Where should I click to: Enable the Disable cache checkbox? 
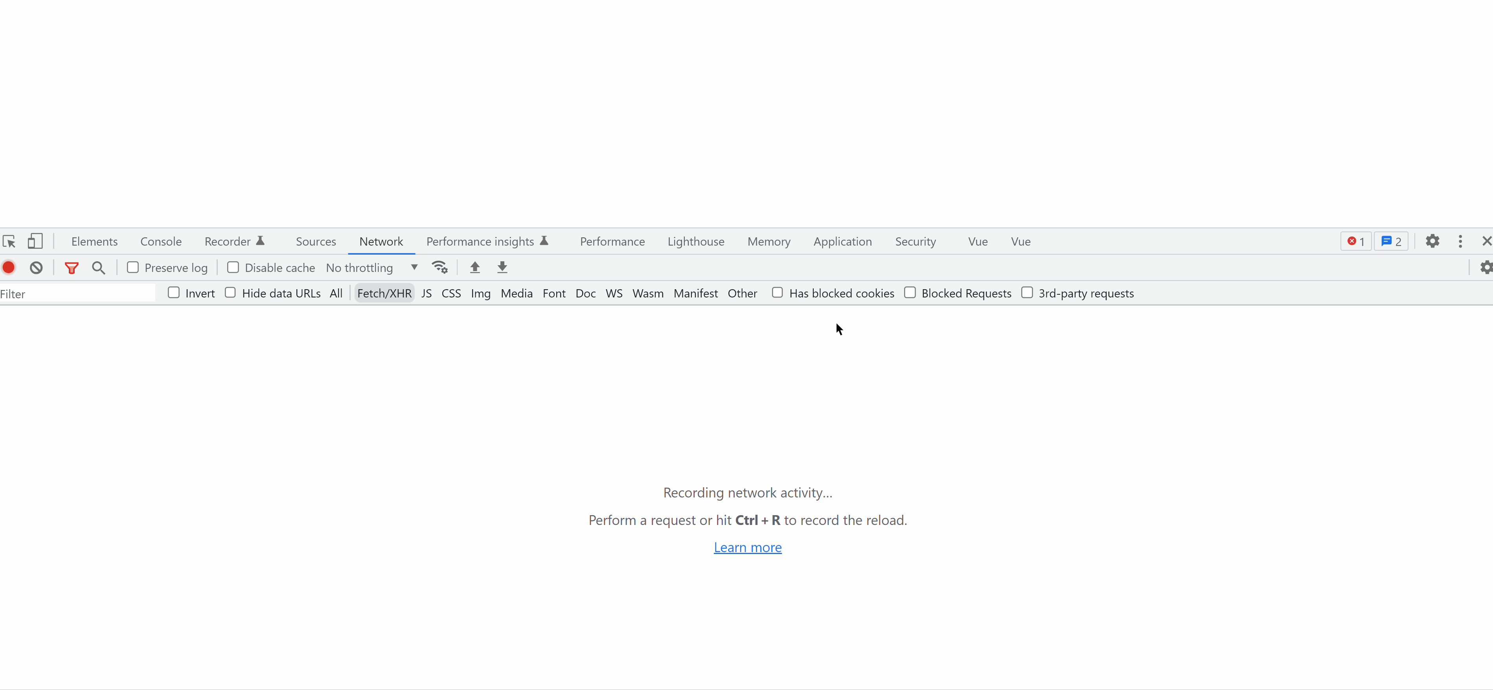233,267
